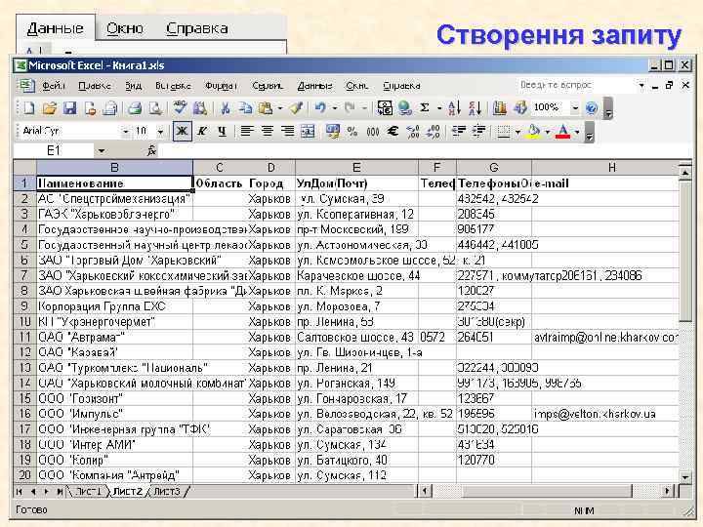Open the Формат menu
The height and width of the screenshot is (527, 703).
tap(221, 85)
